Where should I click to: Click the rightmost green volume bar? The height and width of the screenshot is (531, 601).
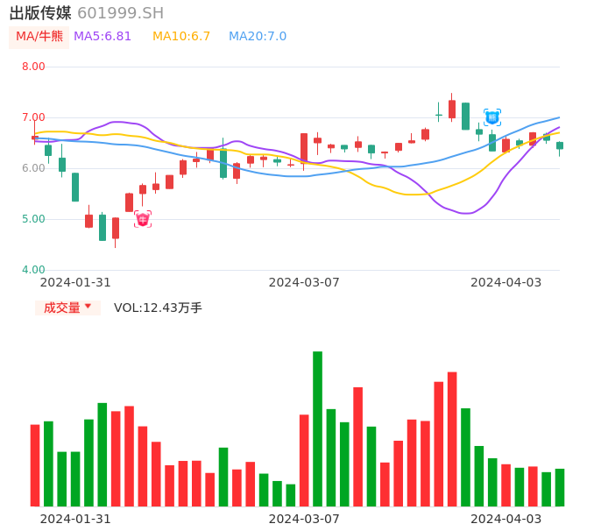click(559, 487)
